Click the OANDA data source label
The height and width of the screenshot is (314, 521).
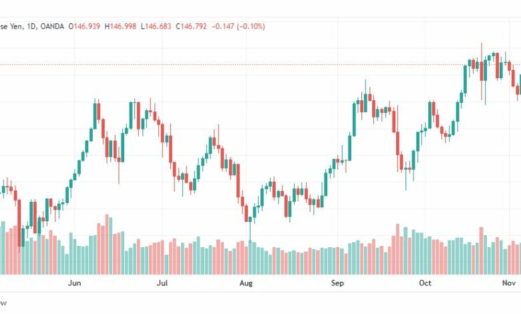(x=52, y=26)
